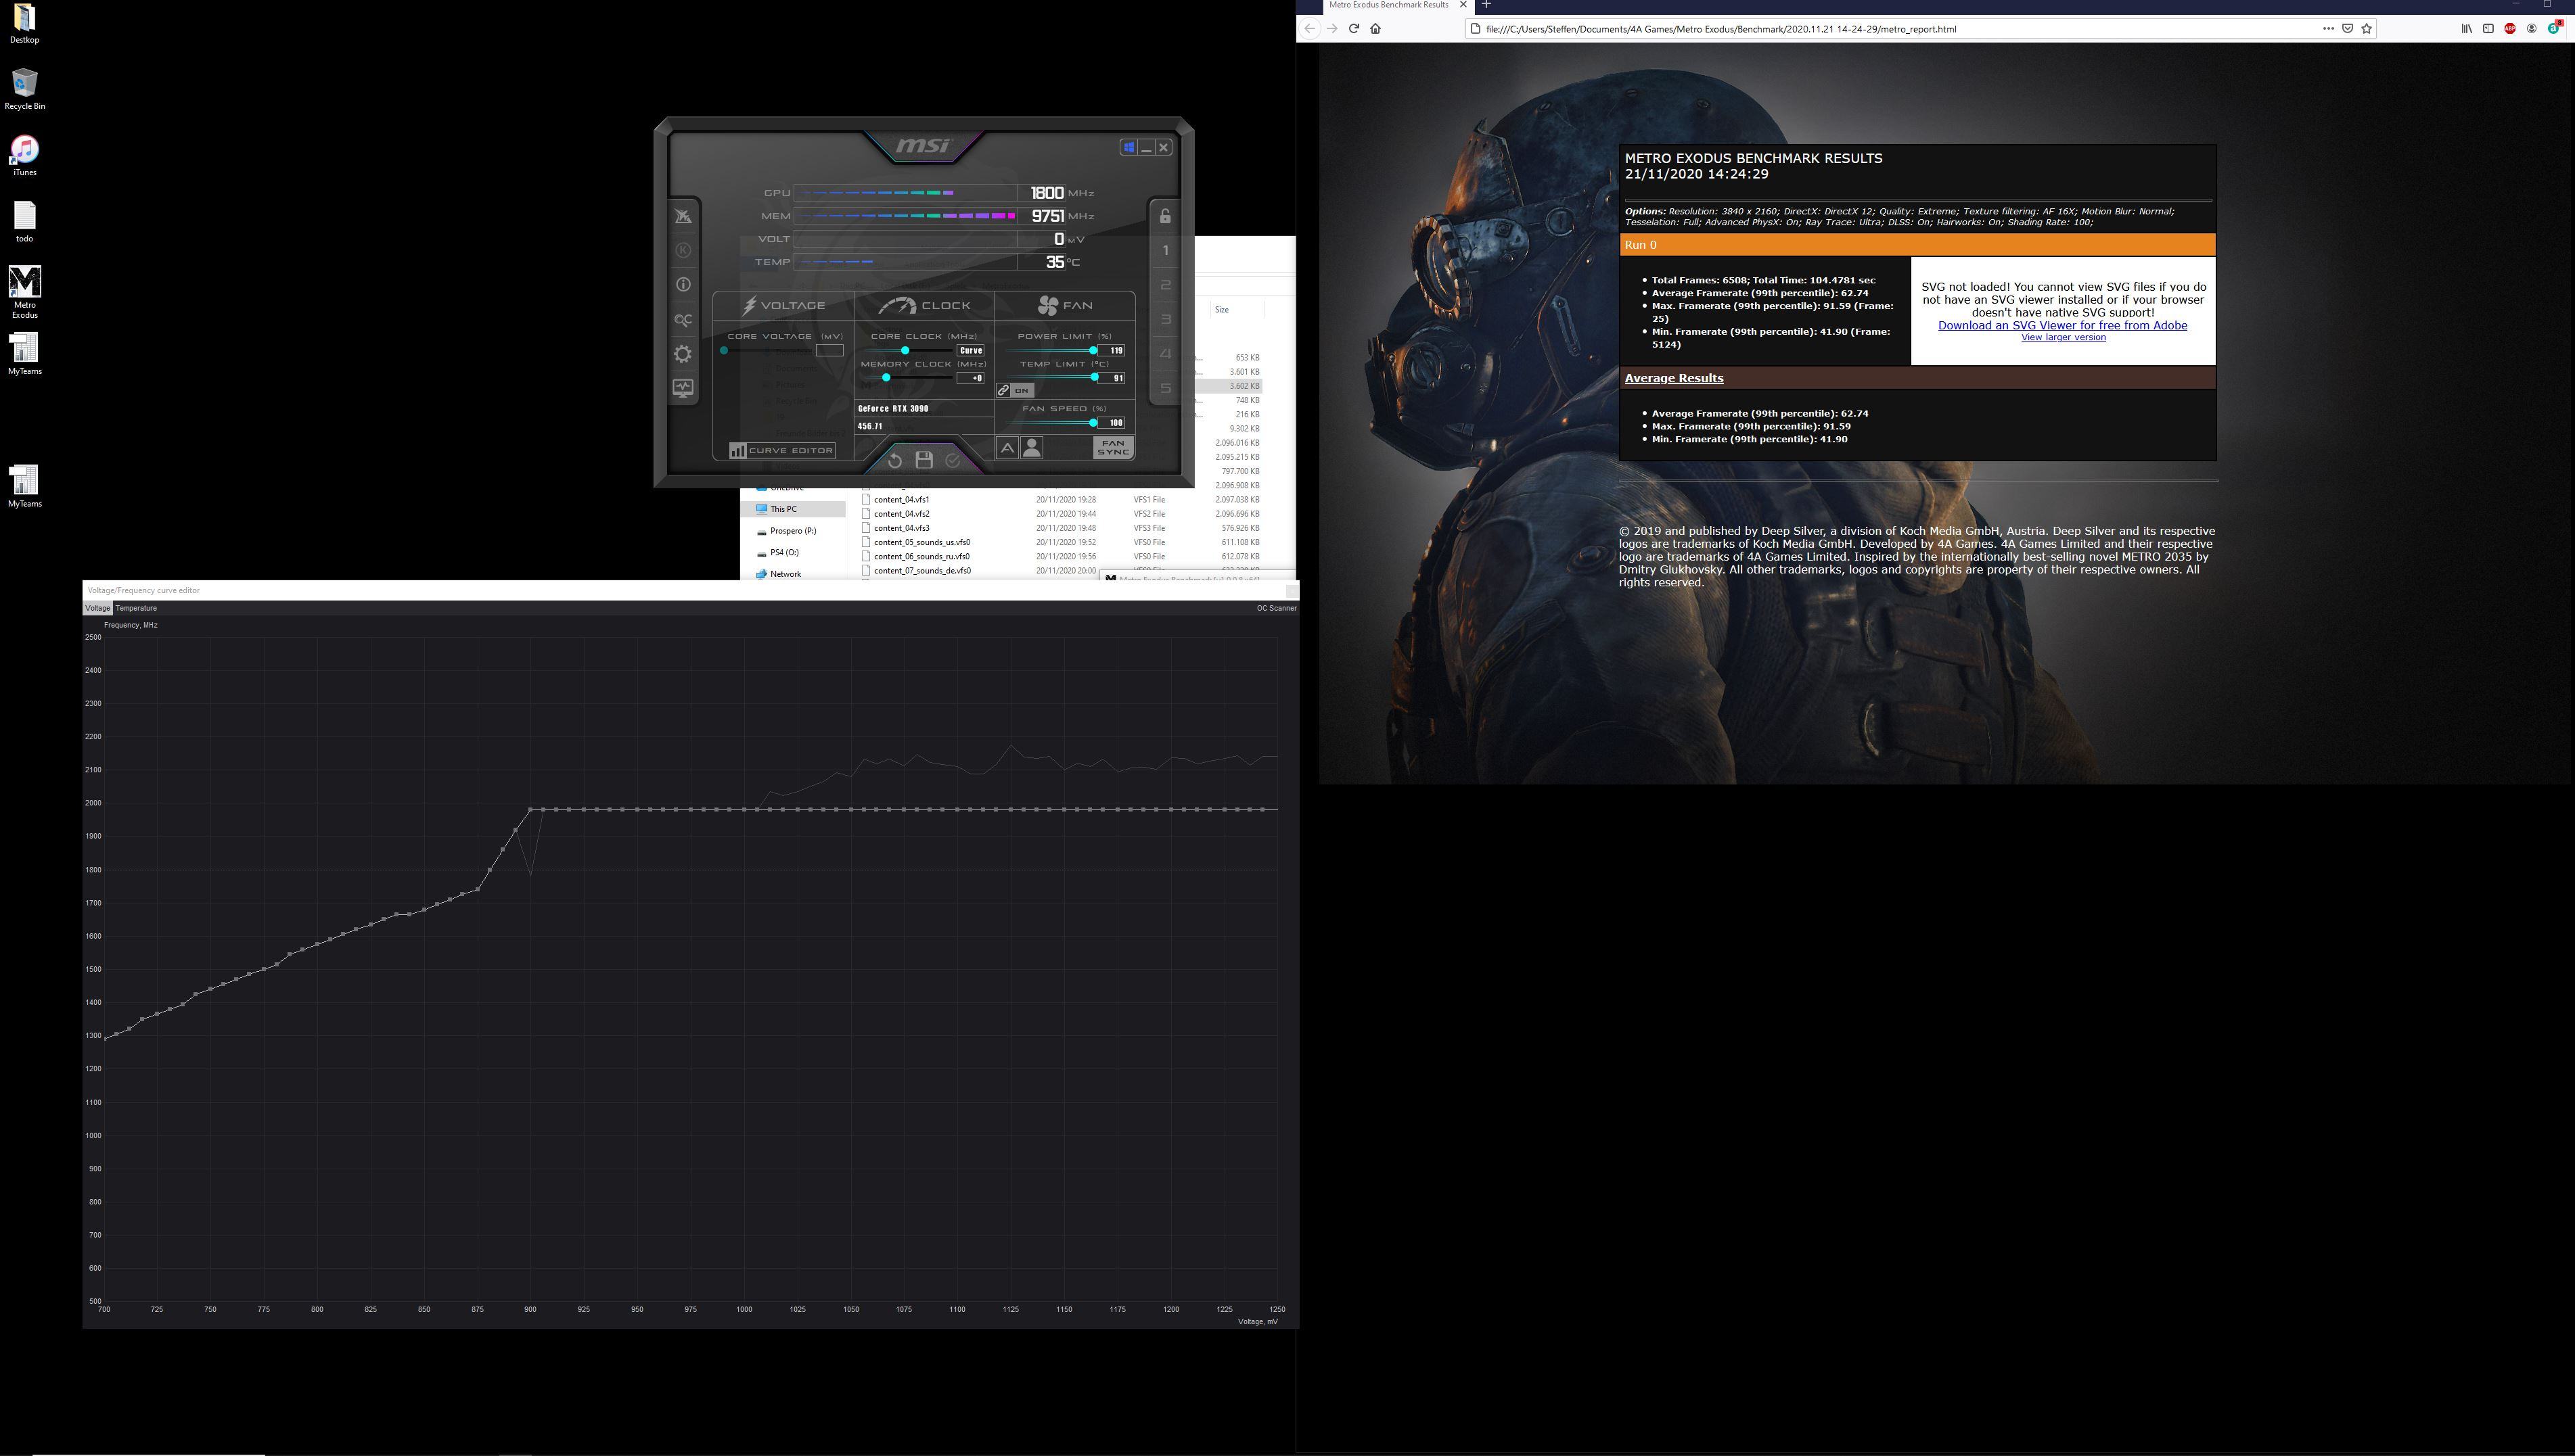Click Size column header in Explorer
The image size is (2575, 1456).
point(1221,310)
